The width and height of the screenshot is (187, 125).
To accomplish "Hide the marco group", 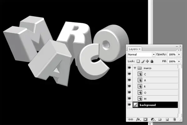I will [x=129, y=68].
